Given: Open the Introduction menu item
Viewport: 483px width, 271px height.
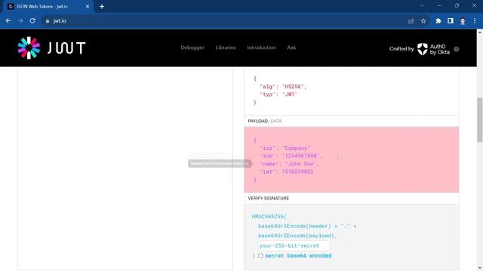Looking at the screenshot, I should pyautogui.click(x=261, y=47).
